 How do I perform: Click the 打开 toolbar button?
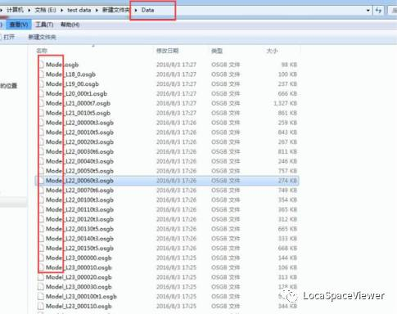point(9,37)
